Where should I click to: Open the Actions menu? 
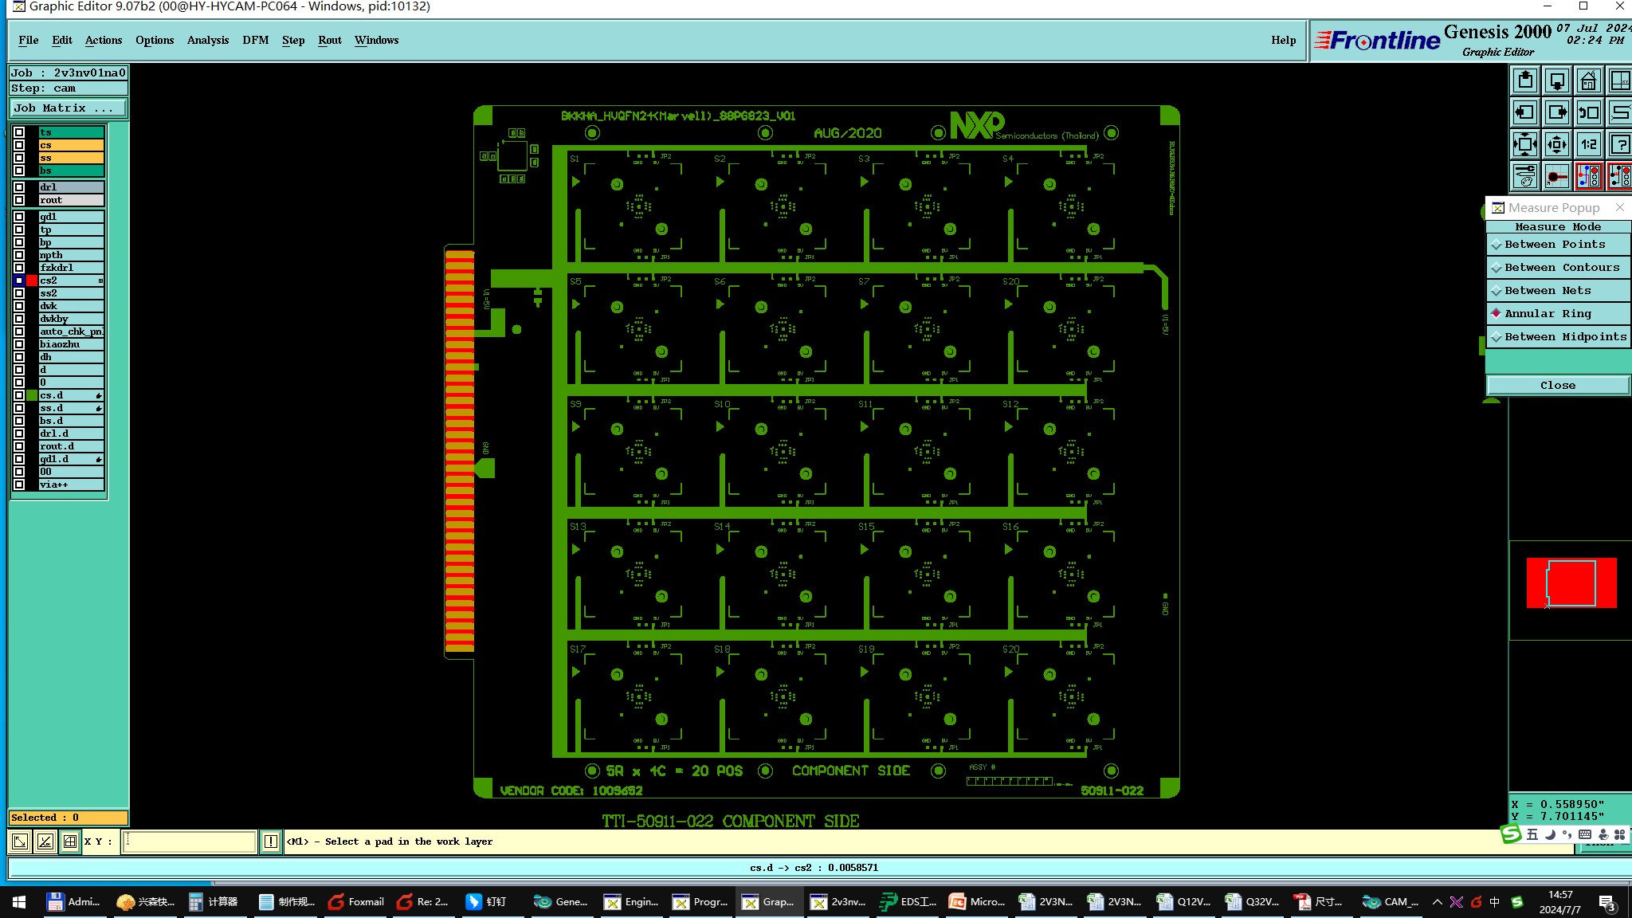coord(104,41)
